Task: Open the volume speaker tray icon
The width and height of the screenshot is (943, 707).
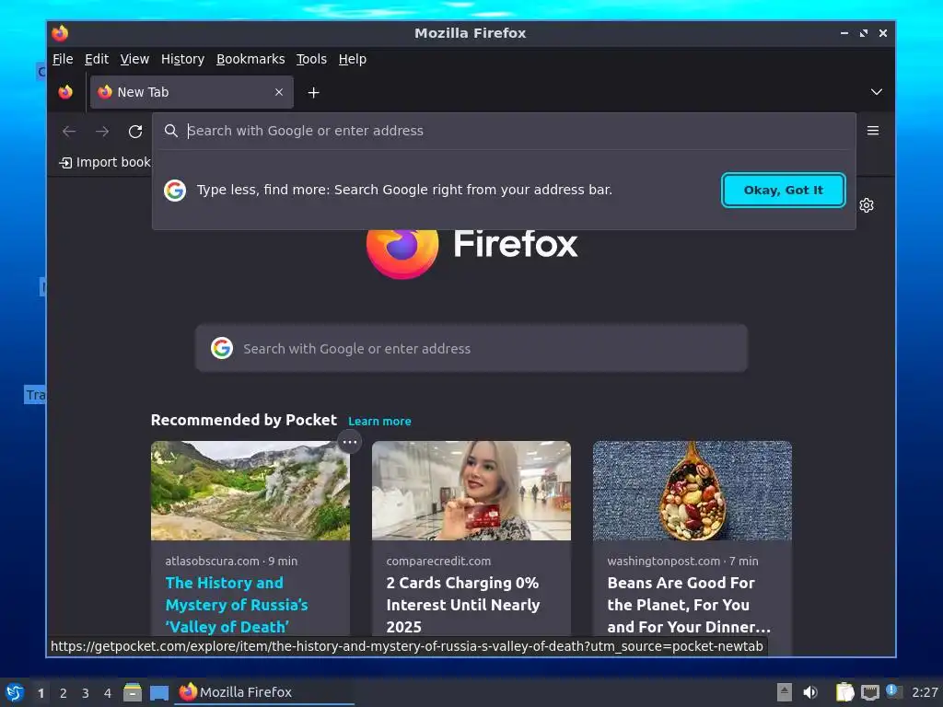Action: [x=810, y=692]
